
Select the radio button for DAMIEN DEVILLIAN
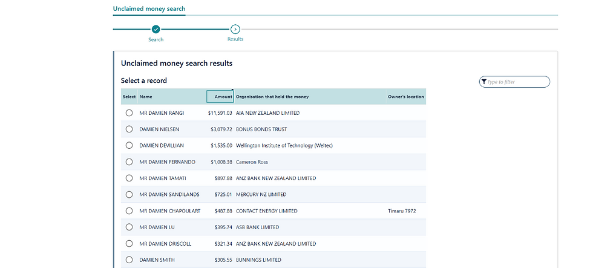pyautogui.click(x=129, y=145)
